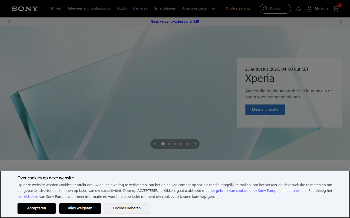
Task: Click the 25 augustus 2026 date text
Action: [277, 69]
